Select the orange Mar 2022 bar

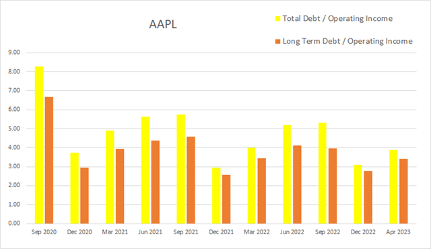(262, 191)
